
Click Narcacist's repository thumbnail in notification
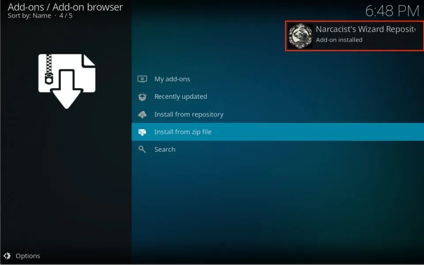tap(299, 36)
